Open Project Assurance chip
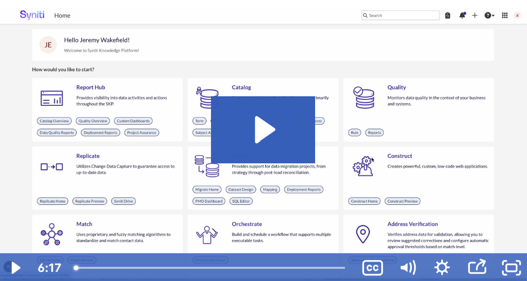The image size is (527, 281). pyautogui.click(x=142, y=133)
